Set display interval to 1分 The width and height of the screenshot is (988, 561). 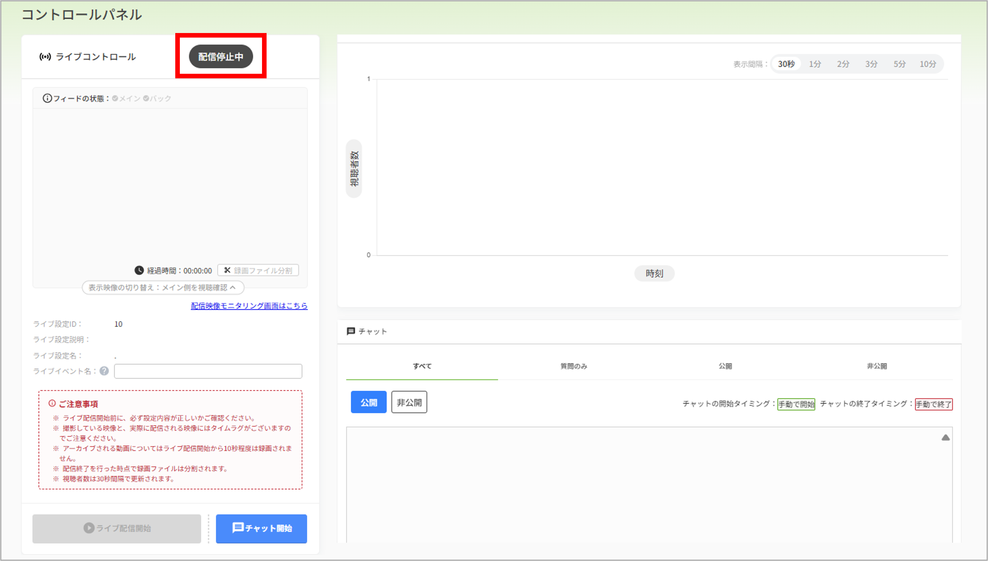[x=814, y=64]
